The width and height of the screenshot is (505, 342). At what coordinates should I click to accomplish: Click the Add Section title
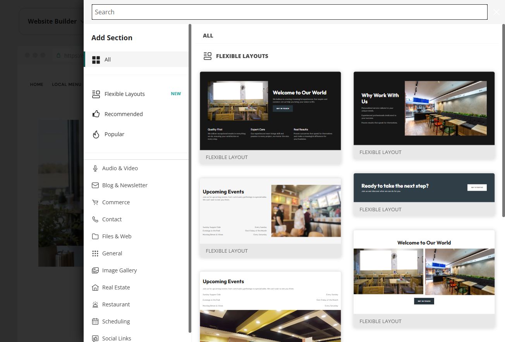pos(112,38)
